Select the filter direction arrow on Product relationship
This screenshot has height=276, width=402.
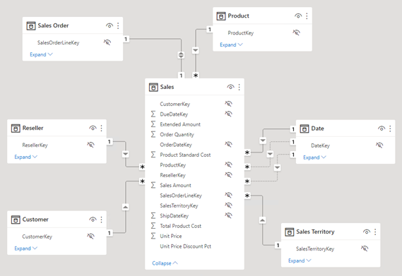click(x=196, y=50)
